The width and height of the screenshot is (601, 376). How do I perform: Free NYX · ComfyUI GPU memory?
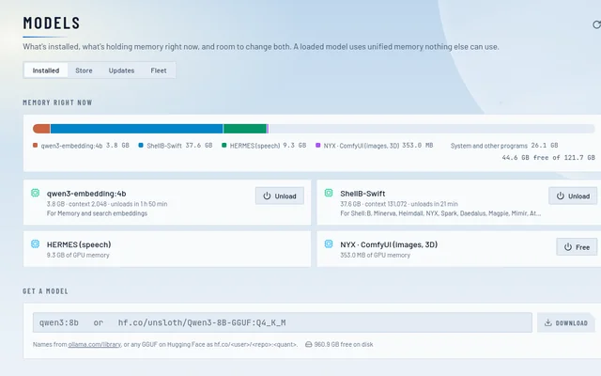(x=577, y=247)
